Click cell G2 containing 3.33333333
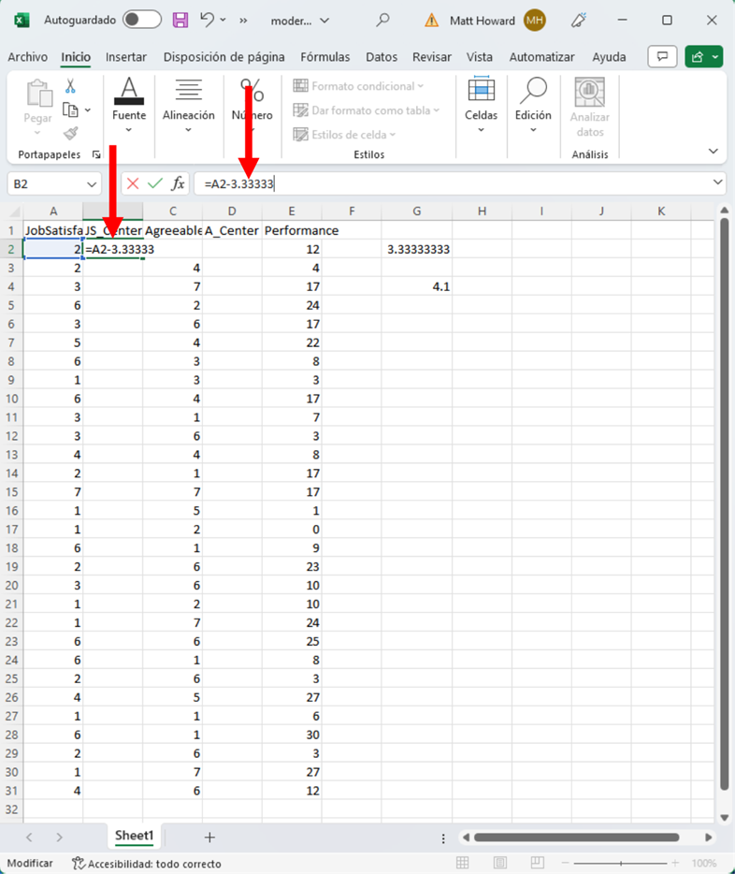Screen dimensions: 735x874 417,250
